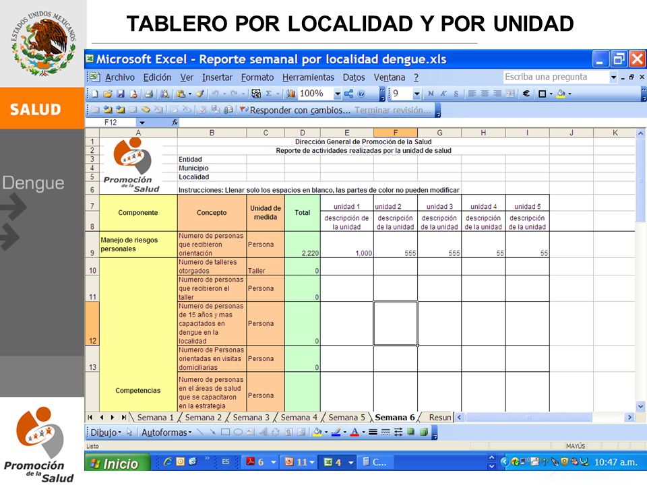The width and height of the screenshot is (647, 485).
Task: Select the Line tool in Drawing toolbar
Action: point(200,432)
